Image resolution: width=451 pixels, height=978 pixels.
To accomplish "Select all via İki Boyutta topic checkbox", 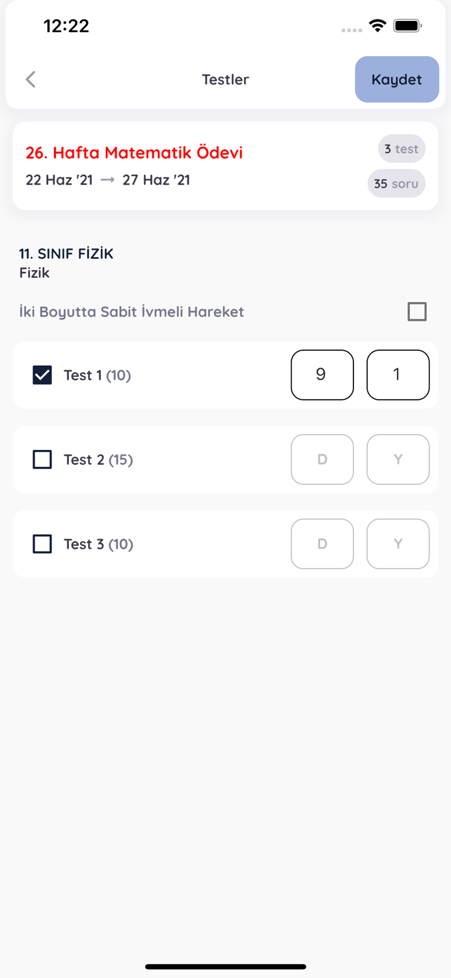I will pos(417,312).
